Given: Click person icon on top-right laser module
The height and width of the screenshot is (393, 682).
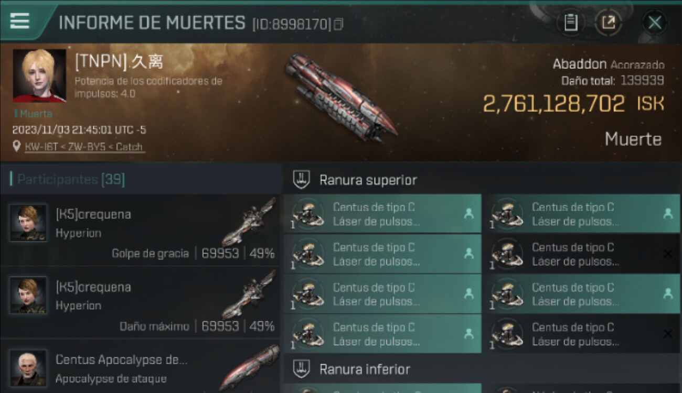Looking at the screenshot, I should tap(668, 214).
